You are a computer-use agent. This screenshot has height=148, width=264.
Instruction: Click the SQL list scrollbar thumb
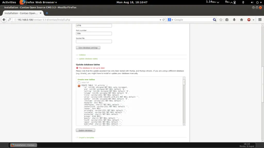[184, 82]
